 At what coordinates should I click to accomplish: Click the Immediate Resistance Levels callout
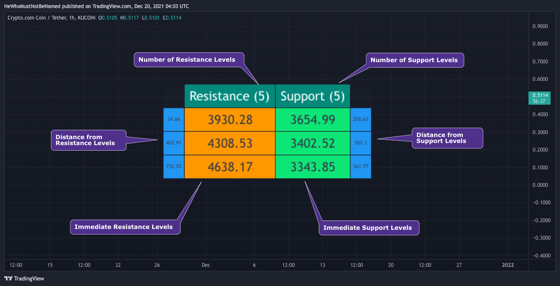point(125,227)
